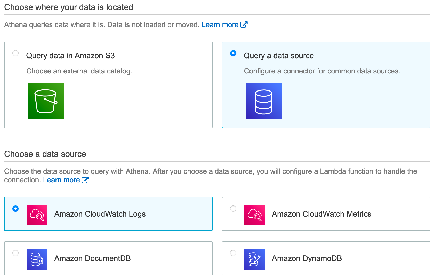435x280 pixels.
Task: Click the 'Amazon DynamoDB' label
Action: (307, 258)
